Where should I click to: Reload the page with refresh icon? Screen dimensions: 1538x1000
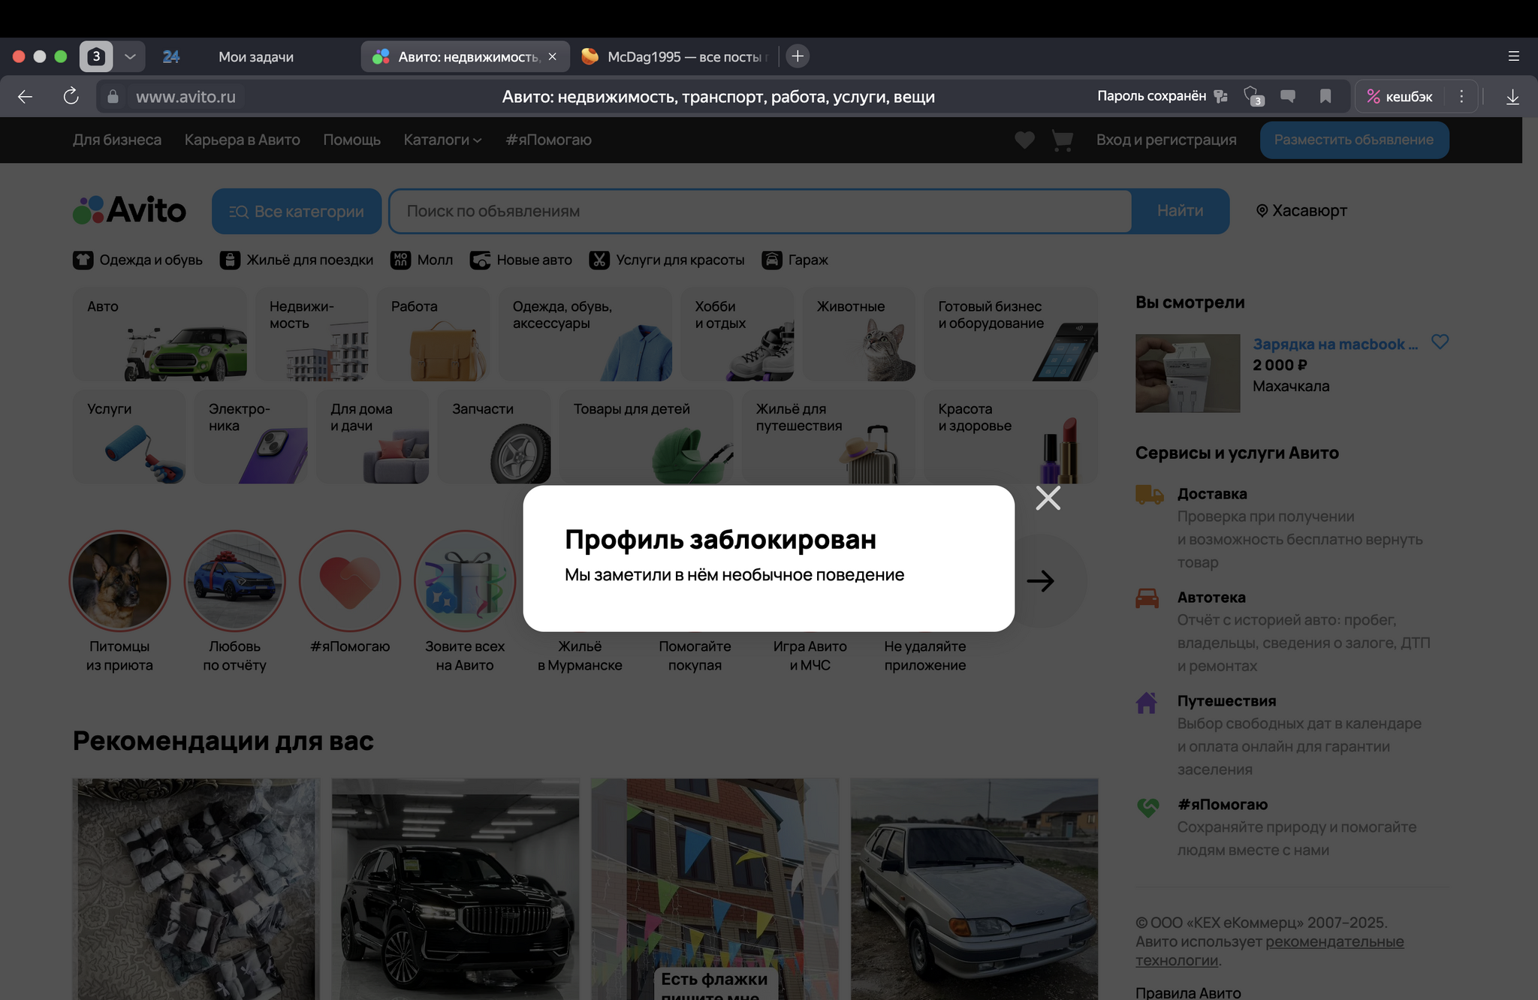pos(71,96)
